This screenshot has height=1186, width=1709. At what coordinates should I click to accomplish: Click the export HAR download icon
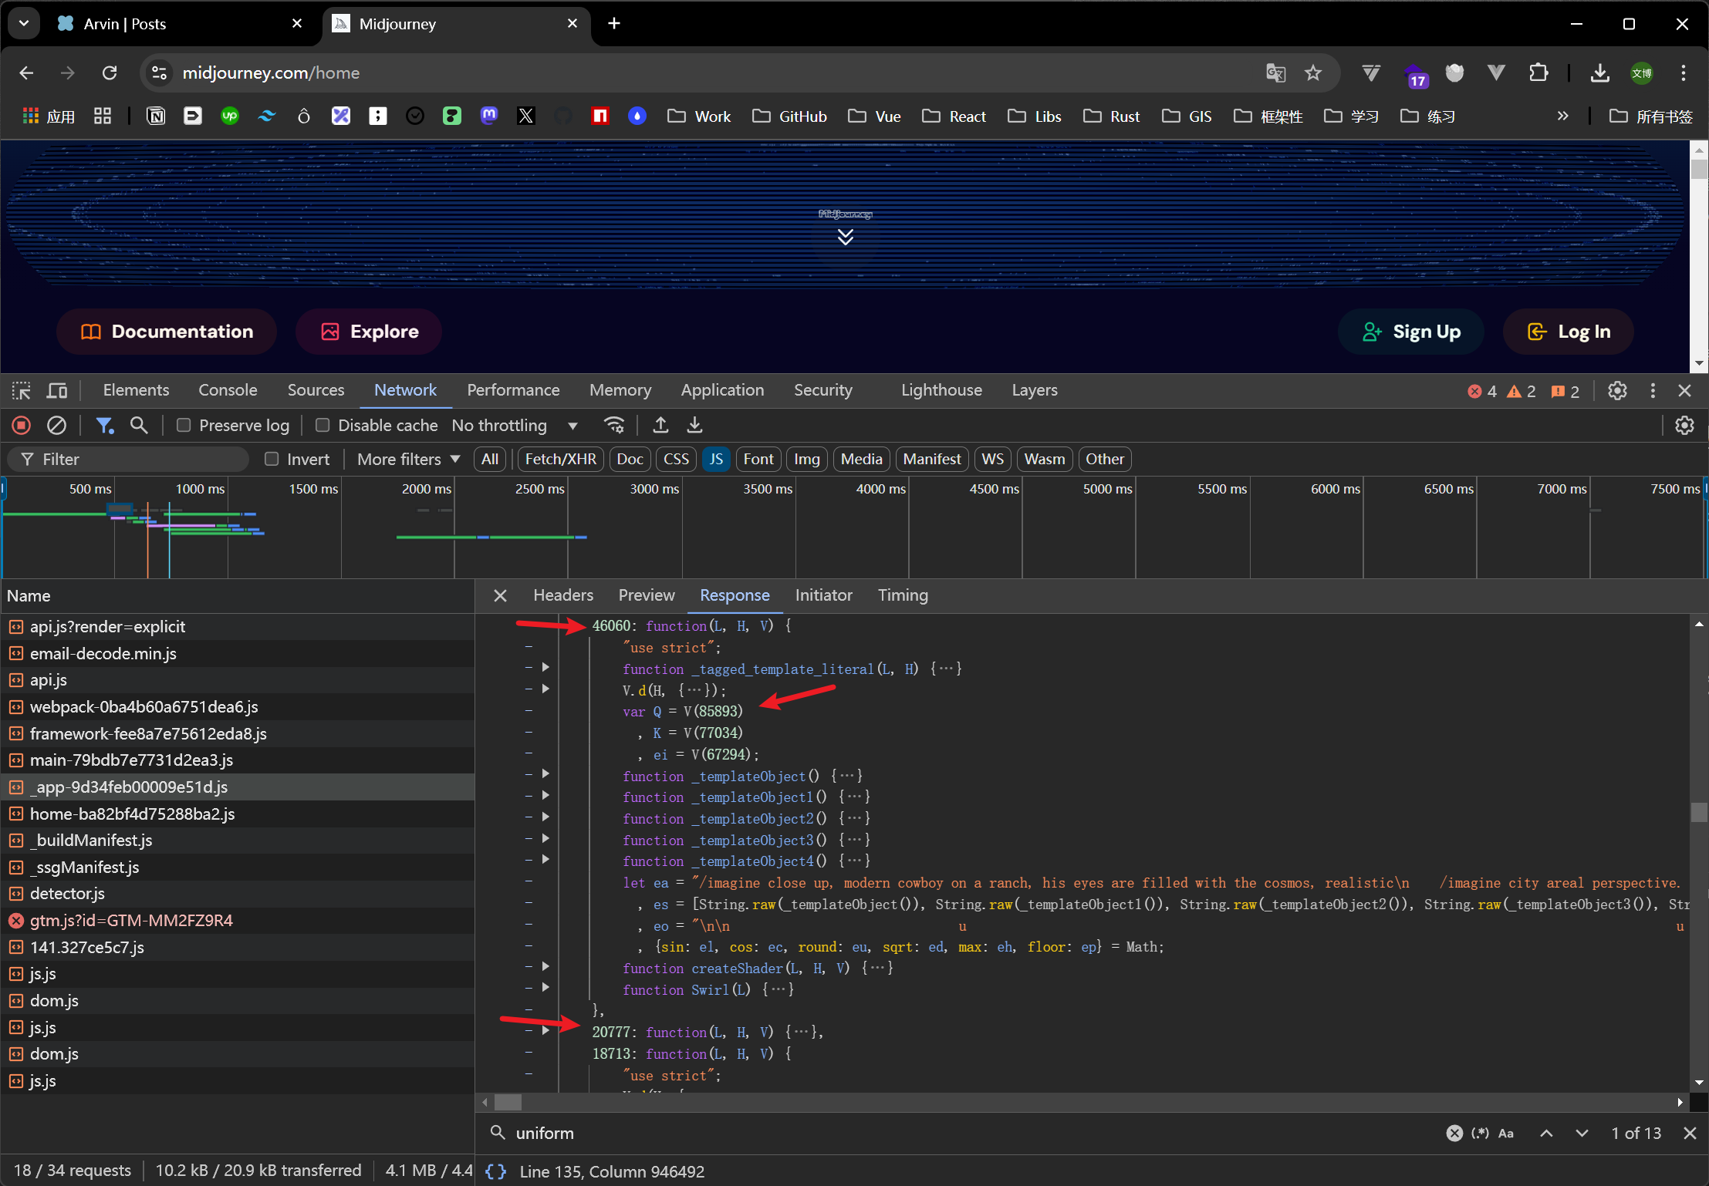point(694,425)
